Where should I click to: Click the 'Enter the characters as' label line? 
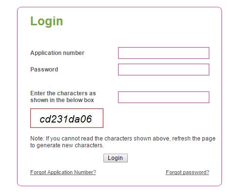click(63, 93)
